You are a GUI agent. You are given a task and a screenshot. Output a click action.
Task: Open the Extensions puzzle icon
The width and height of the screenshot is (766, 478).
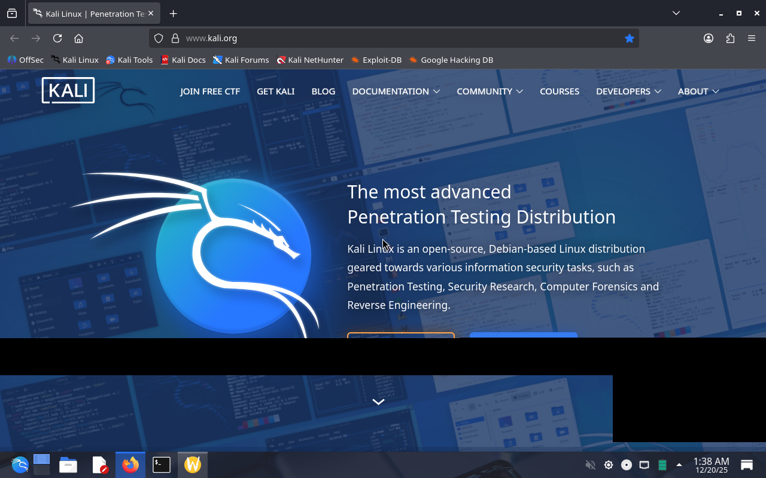click(x=730, y=38)
